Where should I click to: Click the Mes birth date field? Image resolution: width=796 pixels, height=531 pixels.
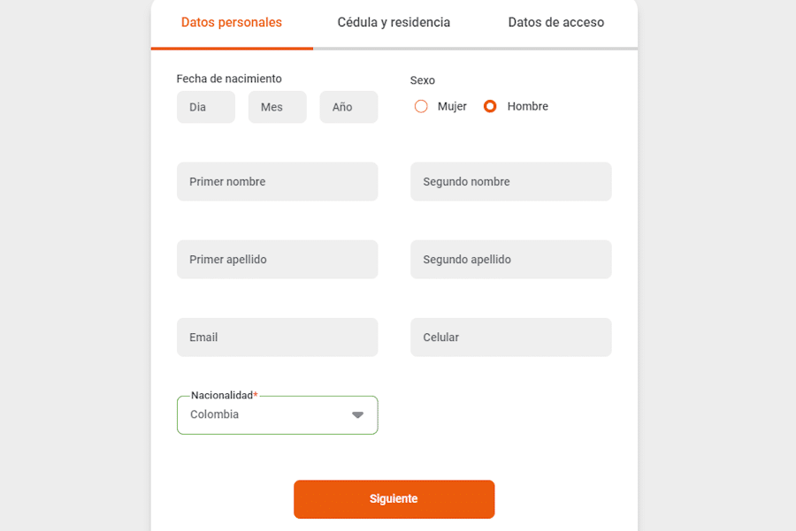[277, 107]
